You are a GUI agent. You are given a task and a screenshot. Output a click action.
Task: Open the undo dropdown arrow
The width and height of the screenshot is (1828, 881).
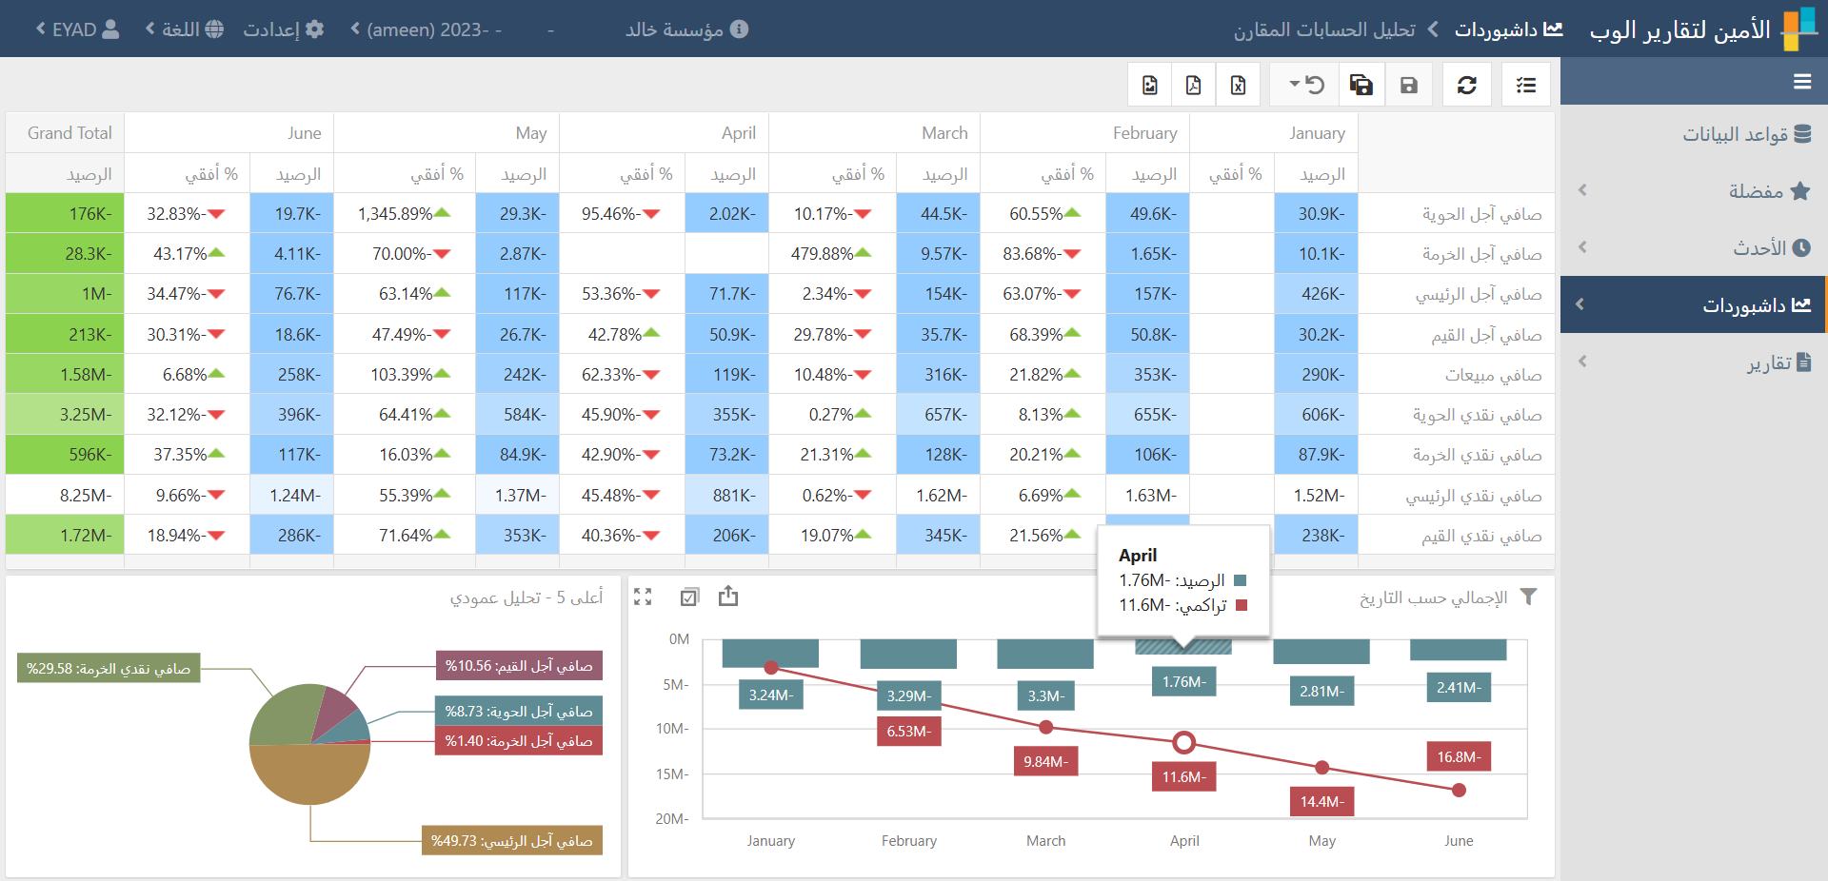point(1295,85)
